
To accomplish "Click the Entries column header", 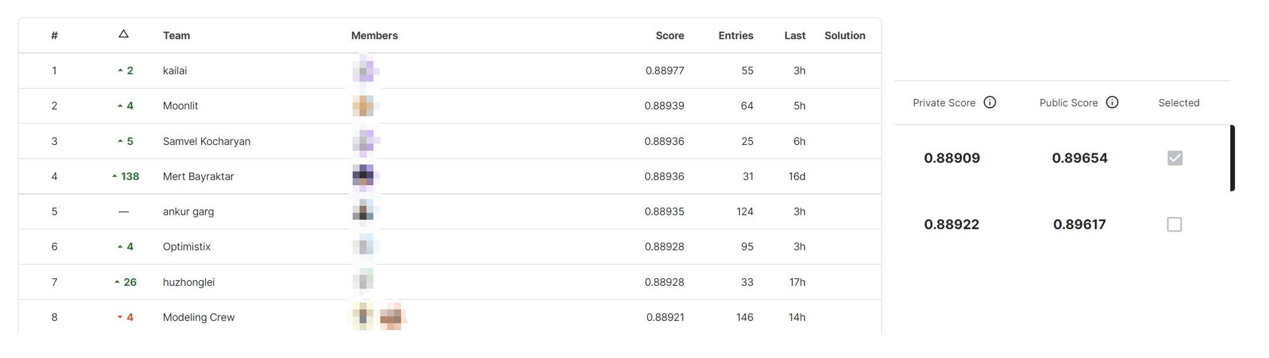I will pyautogui.click(x=736, y=36).
